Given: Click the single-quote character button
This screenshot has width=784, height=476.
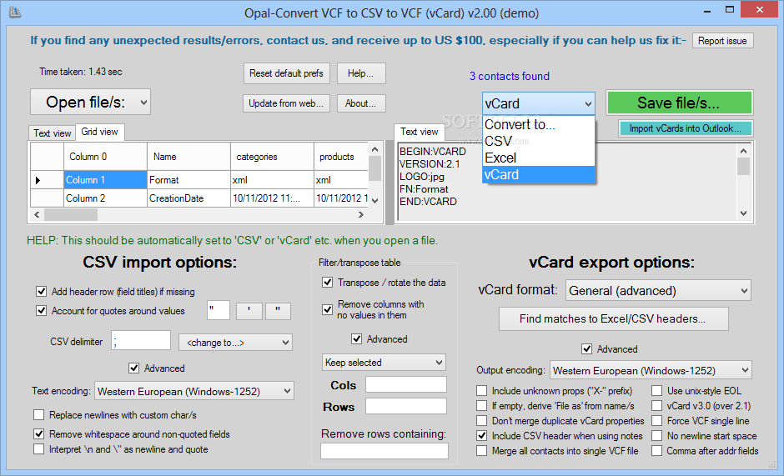Looking at the screenshot, I should tap(249, 311).
